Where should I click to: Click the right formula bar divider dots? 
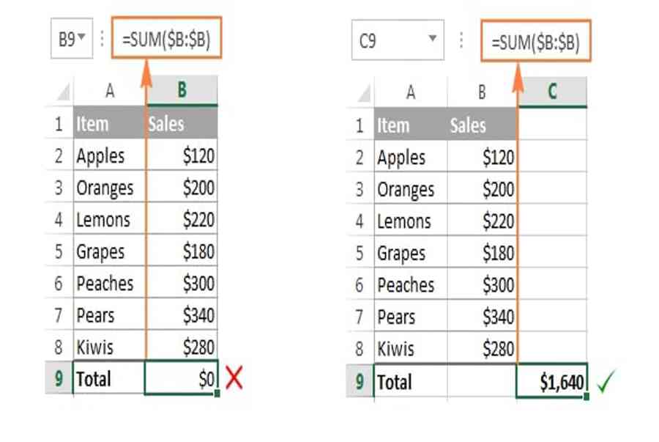(461, 40)
